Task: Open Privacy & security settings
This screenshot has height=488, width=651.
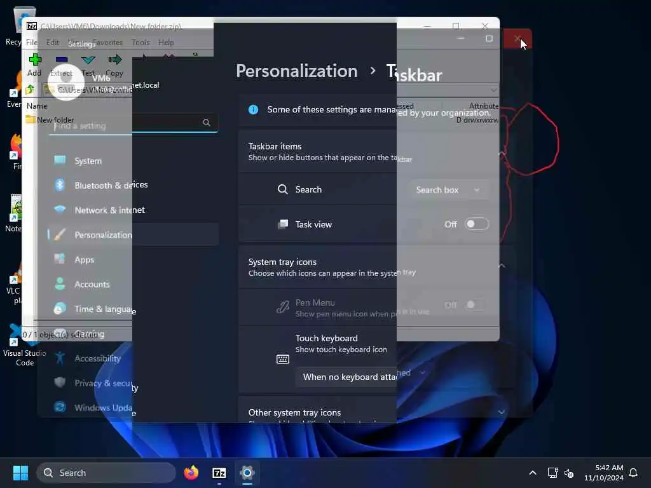Action: point(133,383)
